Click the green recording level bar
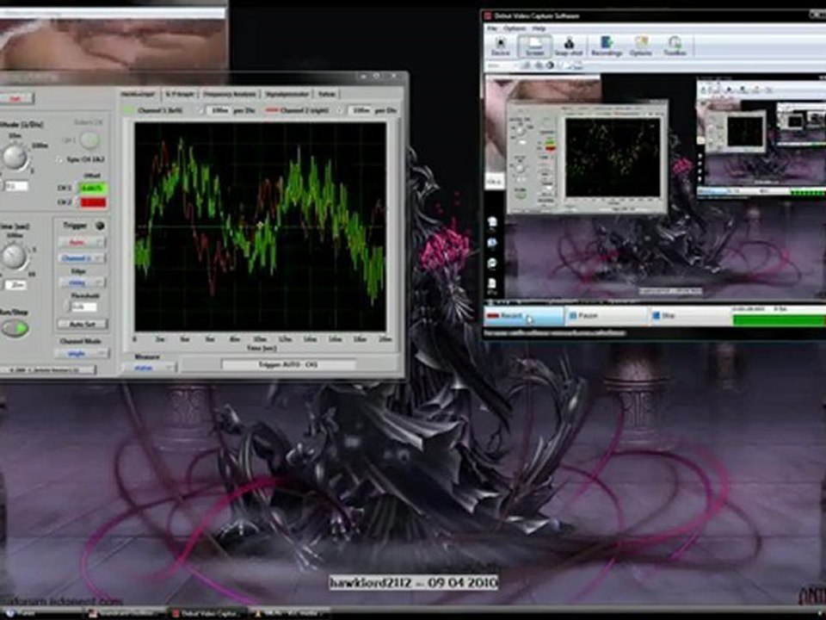This screenshot has width=826, height=620. (x=780, y=319)
